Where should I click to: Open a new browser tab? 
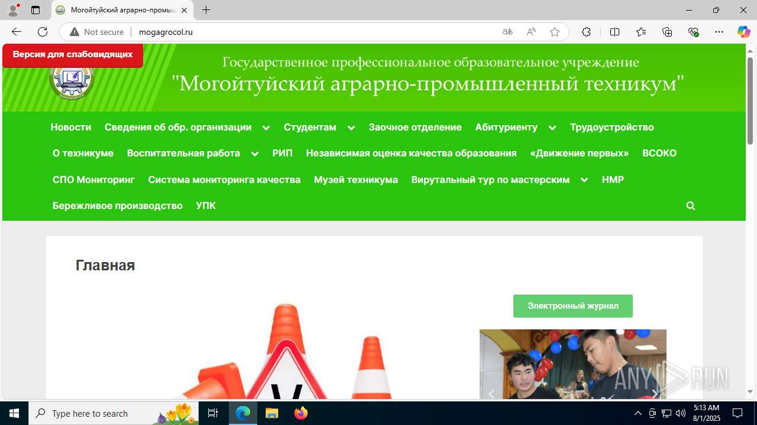tap(206, 10)
